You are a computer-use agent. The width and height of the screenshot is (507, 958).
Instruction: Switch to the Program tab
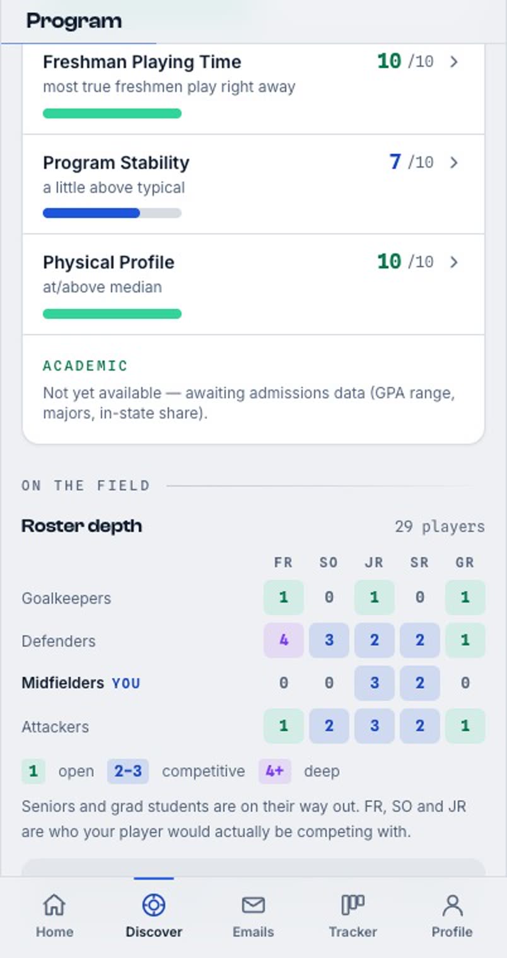tap(74, 21)
